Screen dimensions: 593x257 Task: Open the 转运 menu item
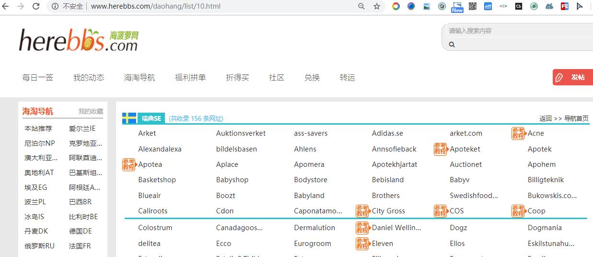pos(348,78)
